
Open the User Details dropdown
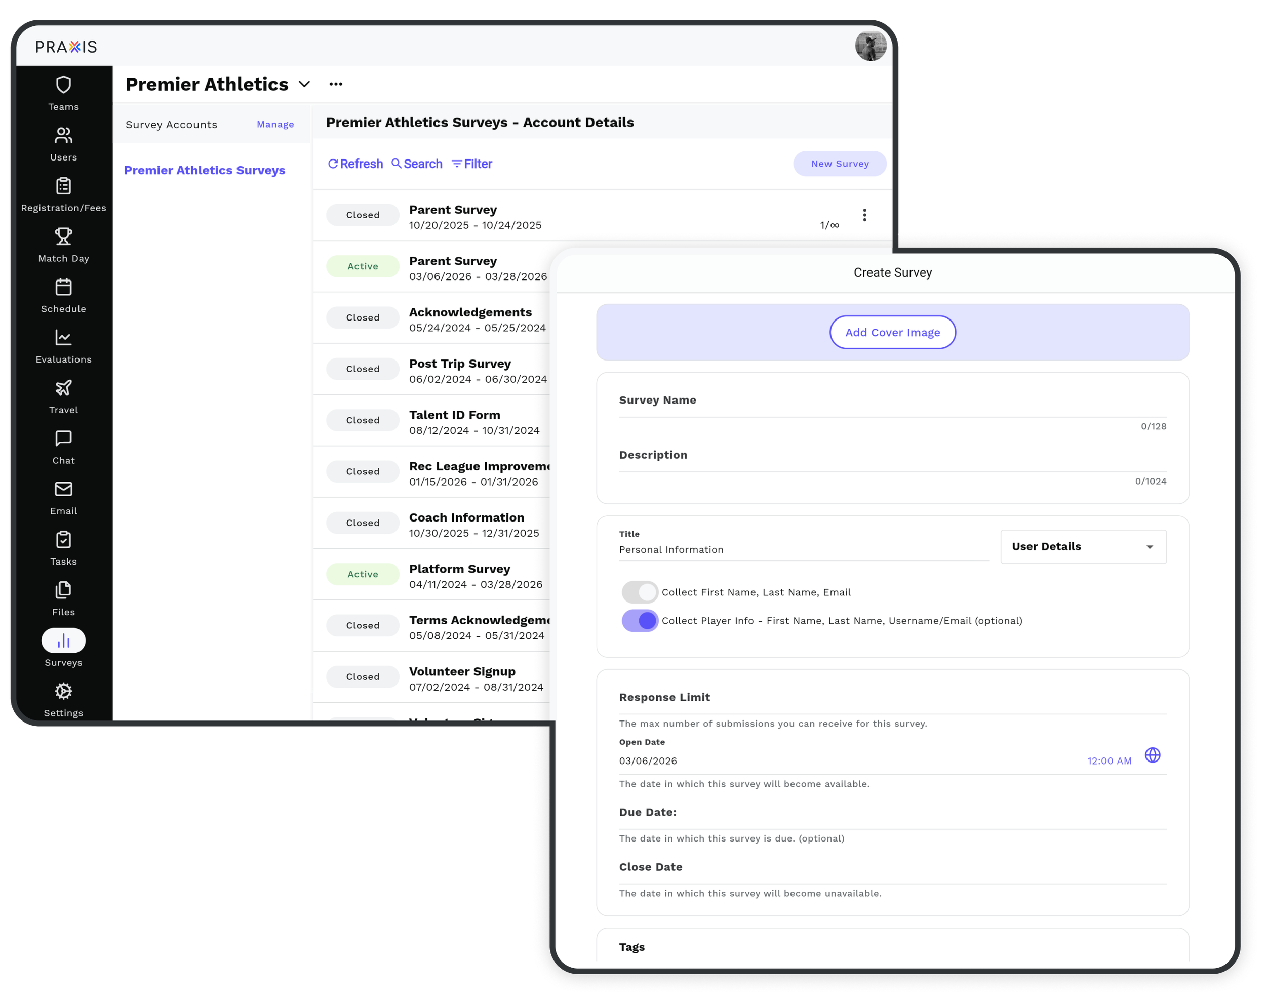click(x=1083, y=547)
